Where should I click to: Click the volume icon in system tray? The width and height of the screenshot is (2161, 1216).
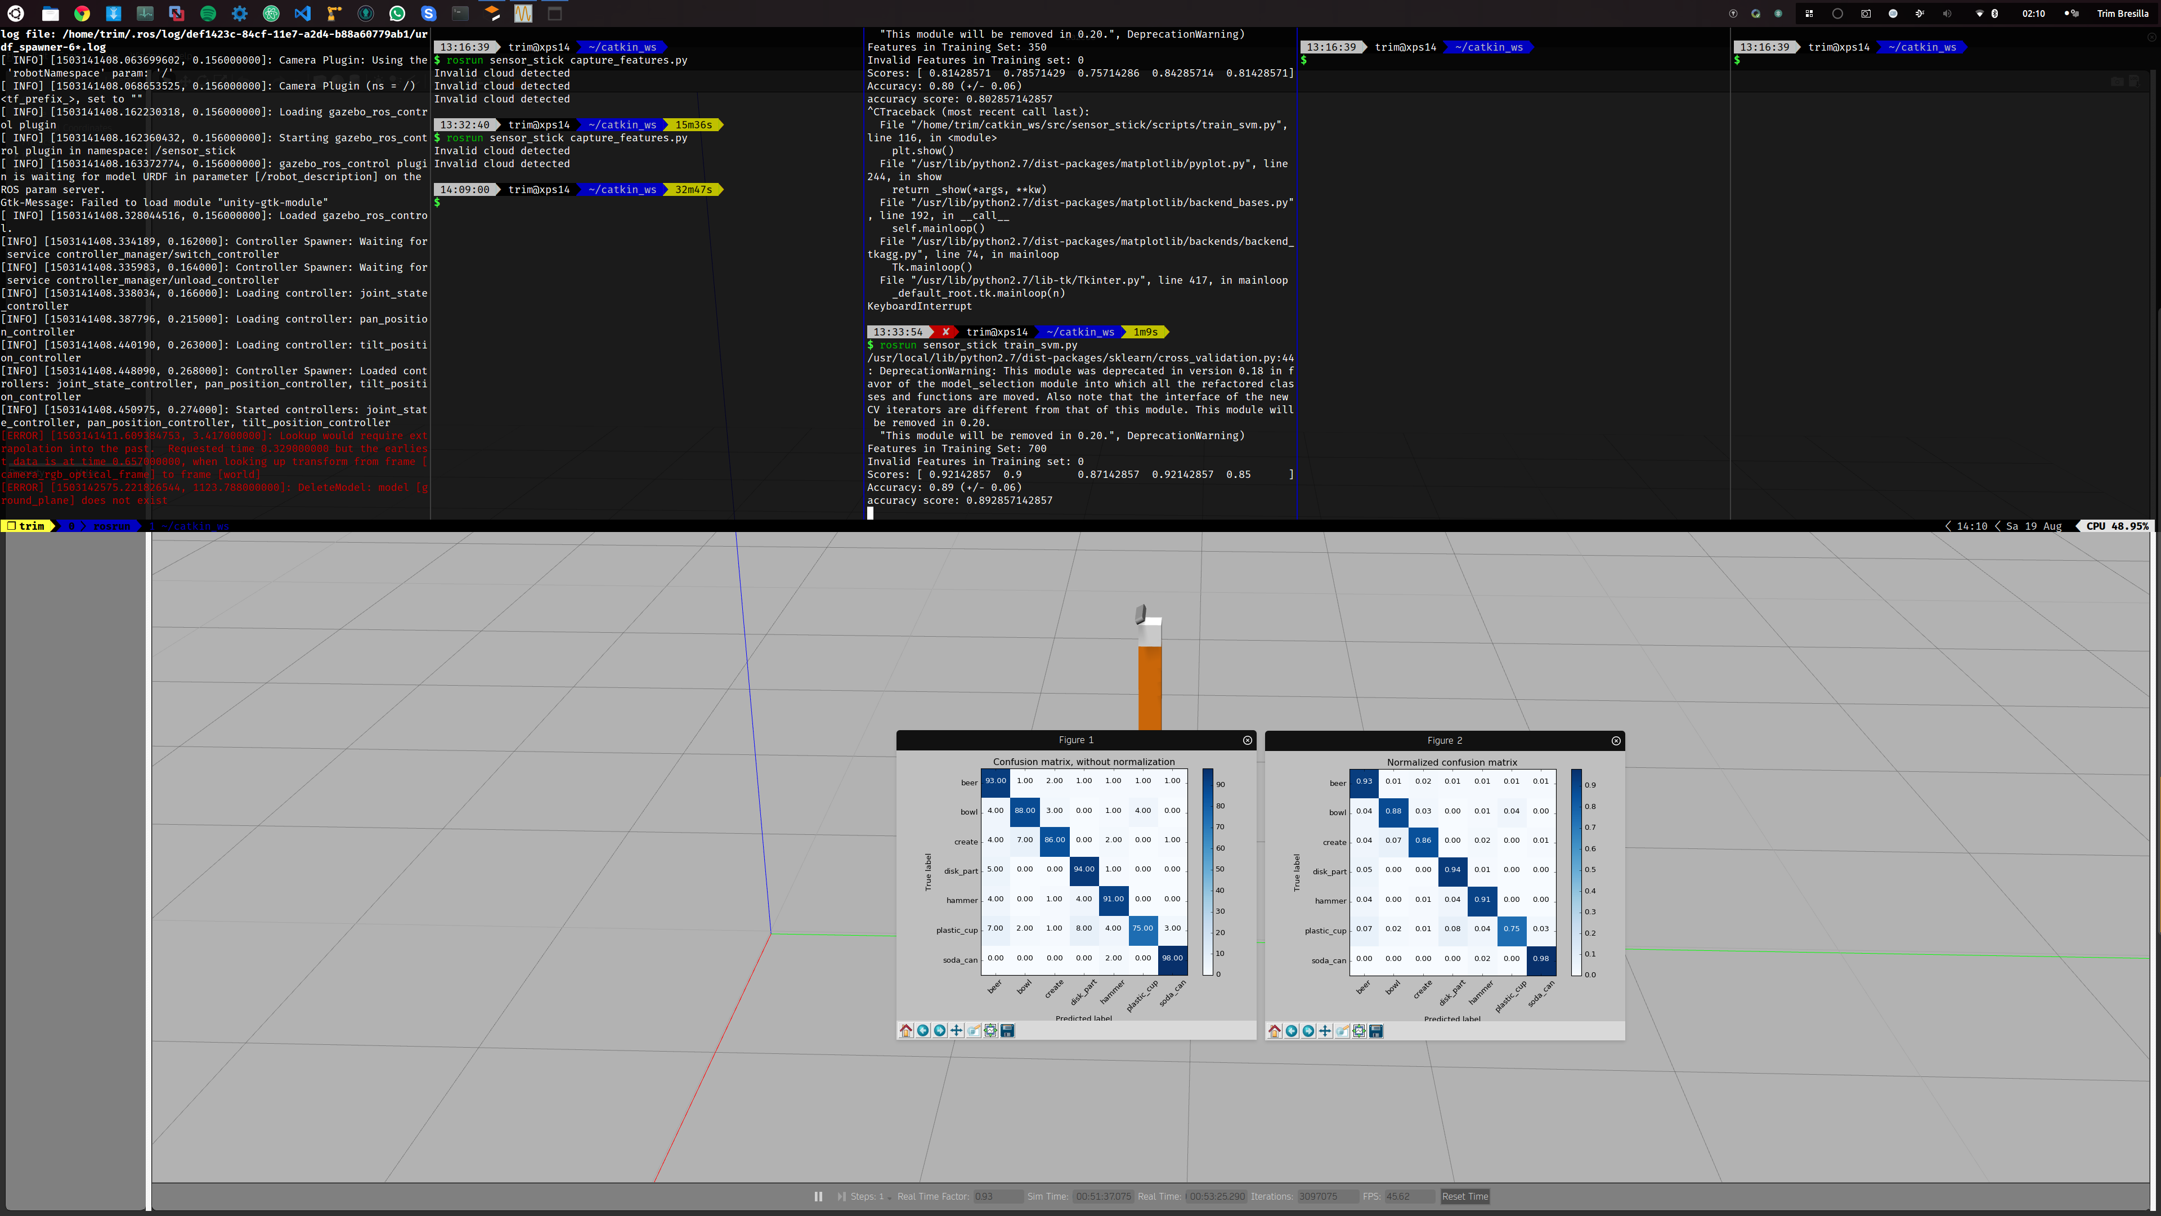tap(1947, 14)
